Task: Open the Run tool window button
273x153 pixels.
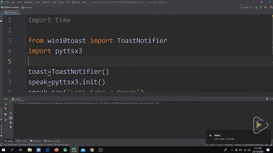Action: [x=9, y=141]
